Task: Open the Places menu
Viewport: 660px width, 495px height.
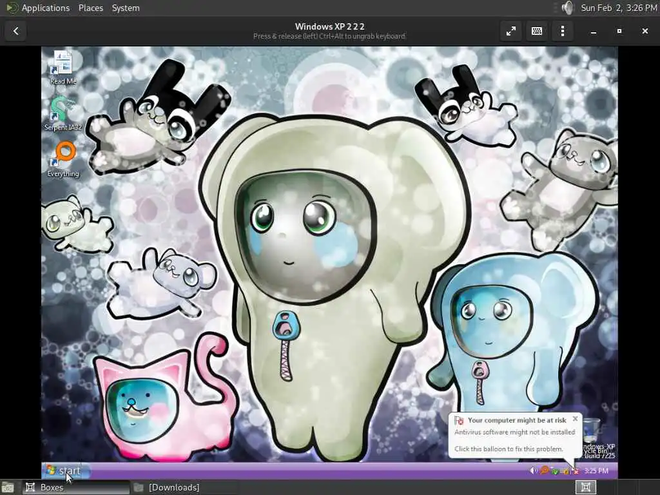Action: (x=90, y=8)
